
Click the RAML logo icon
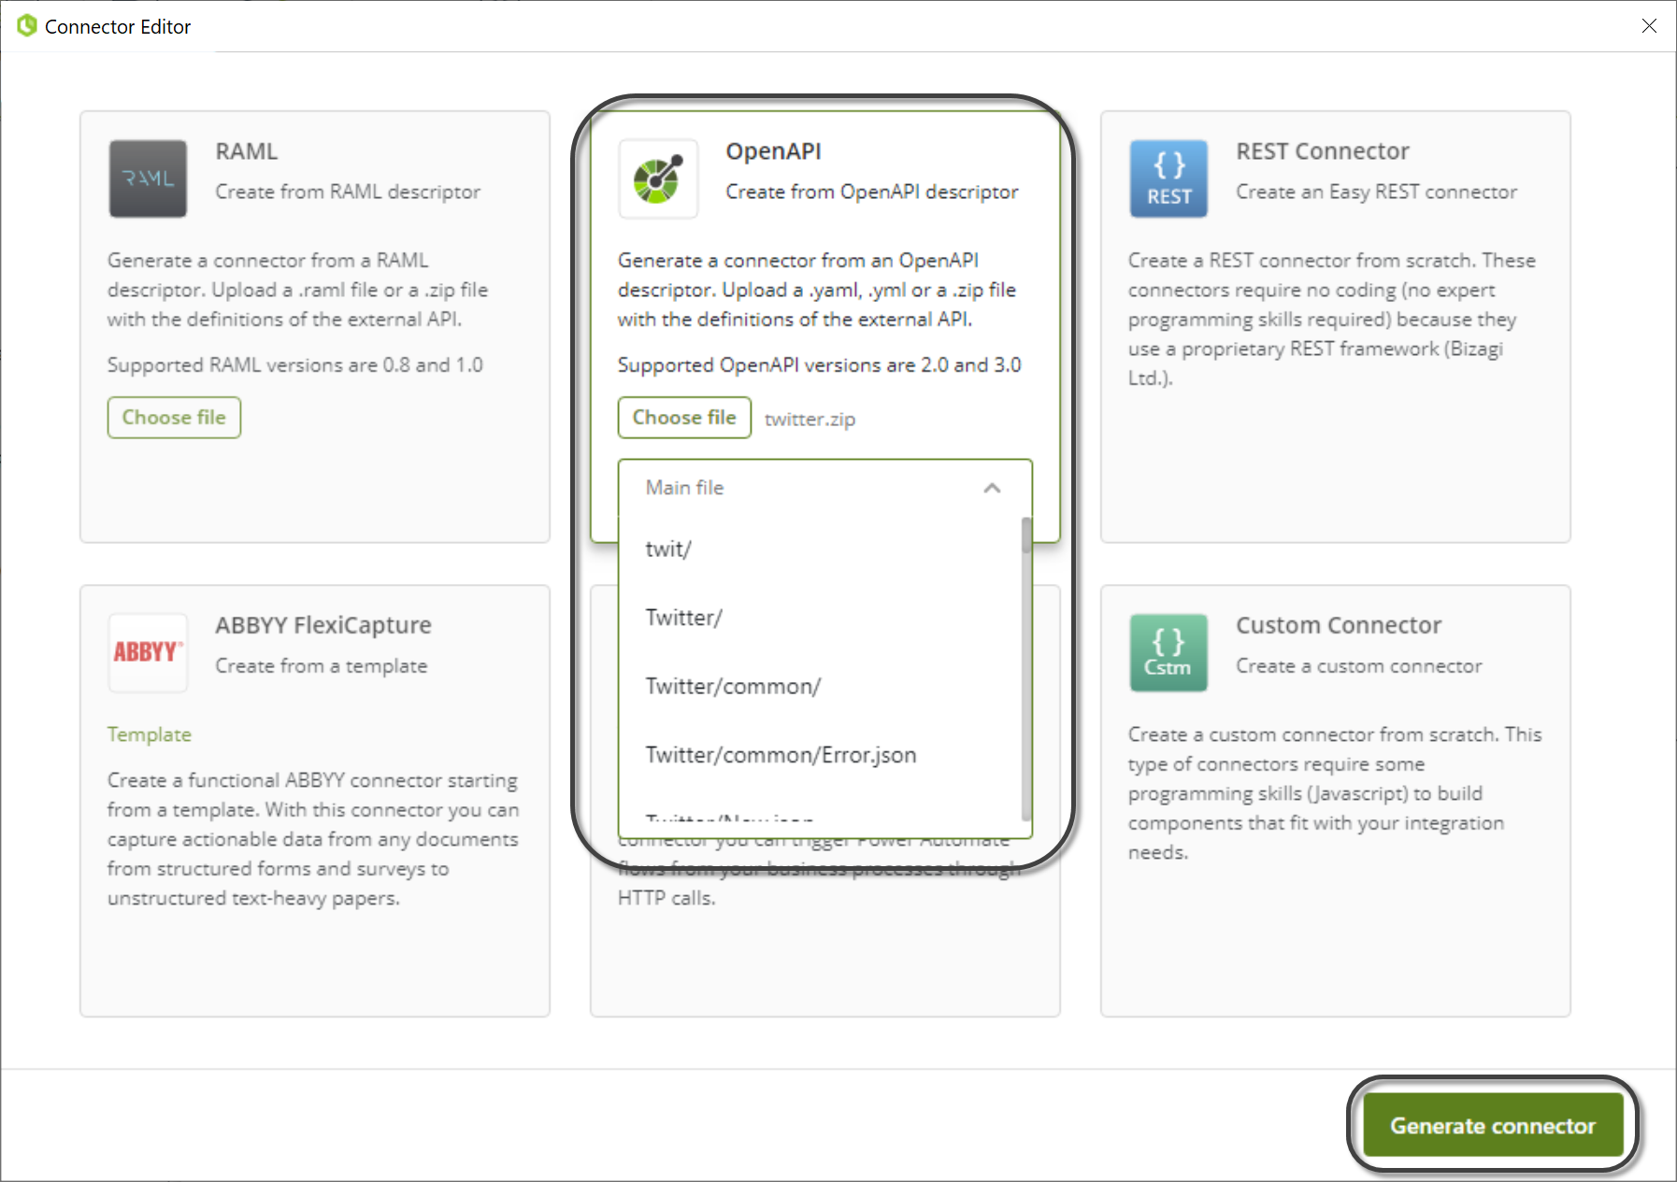tap(148, 178)
